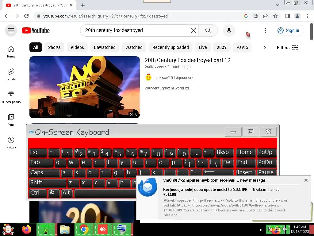Dismiss the Thunderbird new message notification

coord(306,180)
